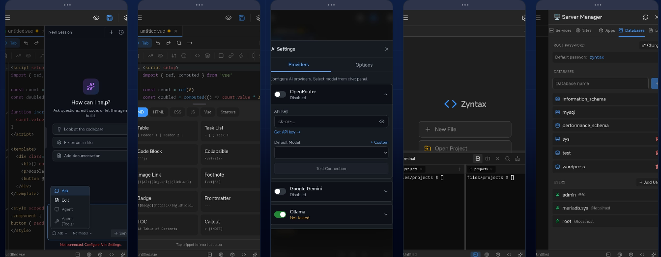Image resolution: width=661 pixels, height=257 pixels.
Task: Choose Agent (Tools) from the mode menu
Action: [x=70, y=221]
